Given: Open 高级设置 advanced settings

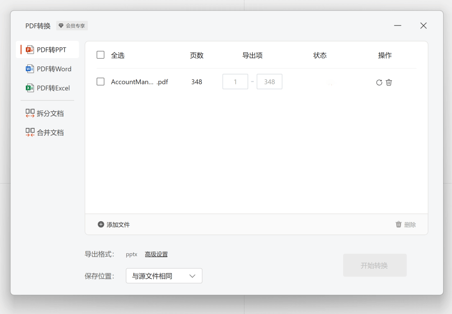Looking at the screenshot, I should (x=156, y=254).
